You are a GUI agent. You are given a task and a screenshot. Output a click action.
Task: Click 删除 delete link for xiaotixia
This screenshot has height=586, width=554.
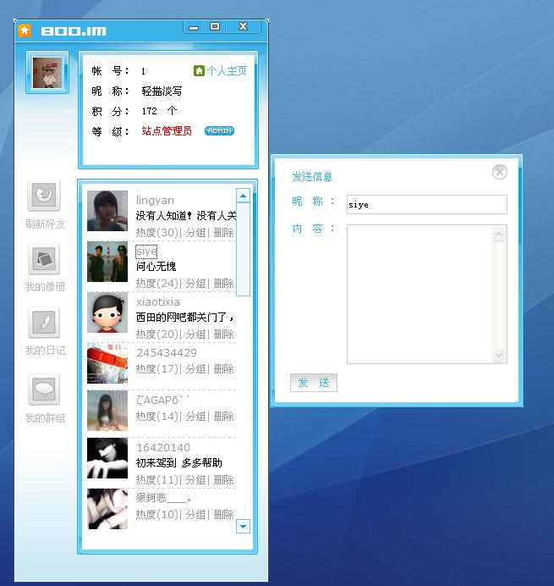coord(223,334)
